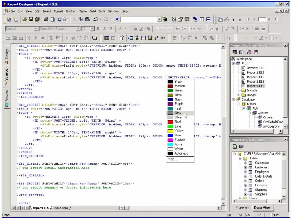Viewport: 292px width, 219px height.
Task: Pick Navy from the color list
Action: coord(180,100)
